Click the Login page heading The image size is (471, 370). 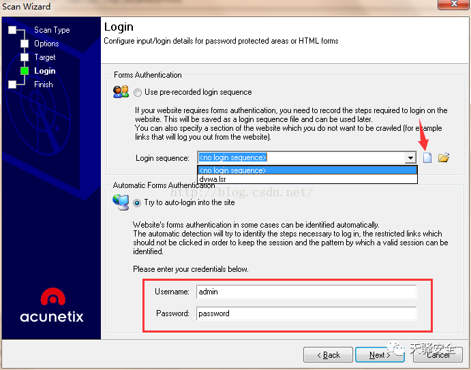(x=119, y=27)
